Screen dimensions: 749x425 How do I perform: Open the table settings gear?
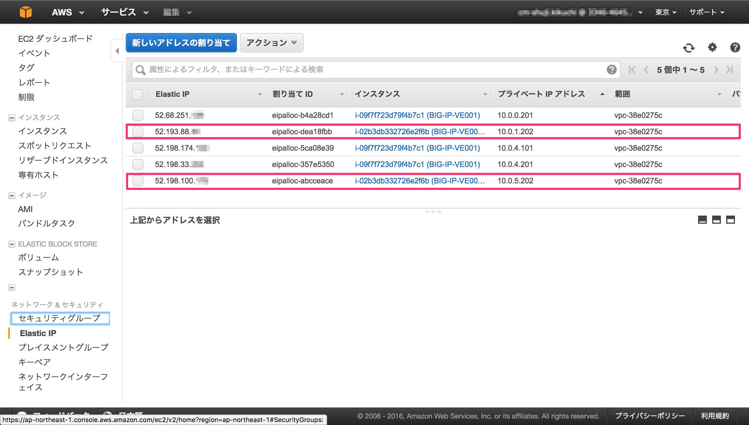point(712,47)
